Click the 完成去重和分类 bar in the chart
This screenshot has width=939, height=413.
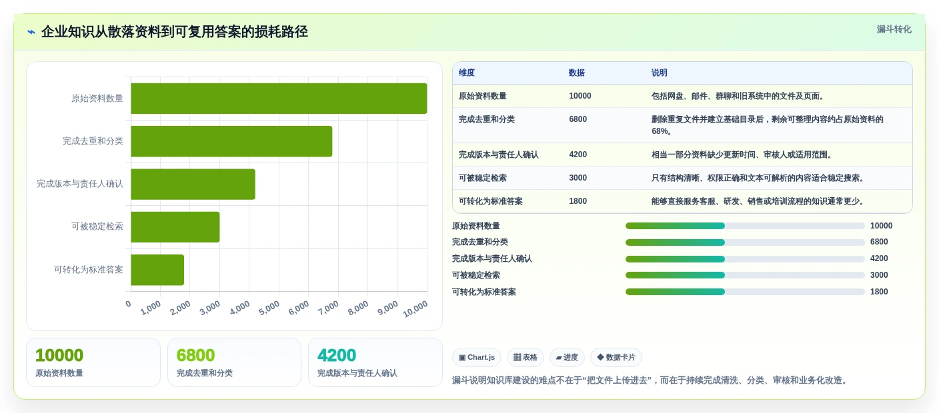click(x=231, y=141)
